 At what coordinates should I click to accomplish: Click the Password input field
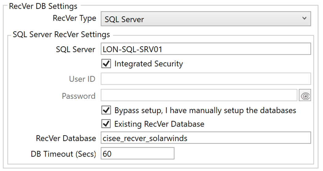[199, 95]
